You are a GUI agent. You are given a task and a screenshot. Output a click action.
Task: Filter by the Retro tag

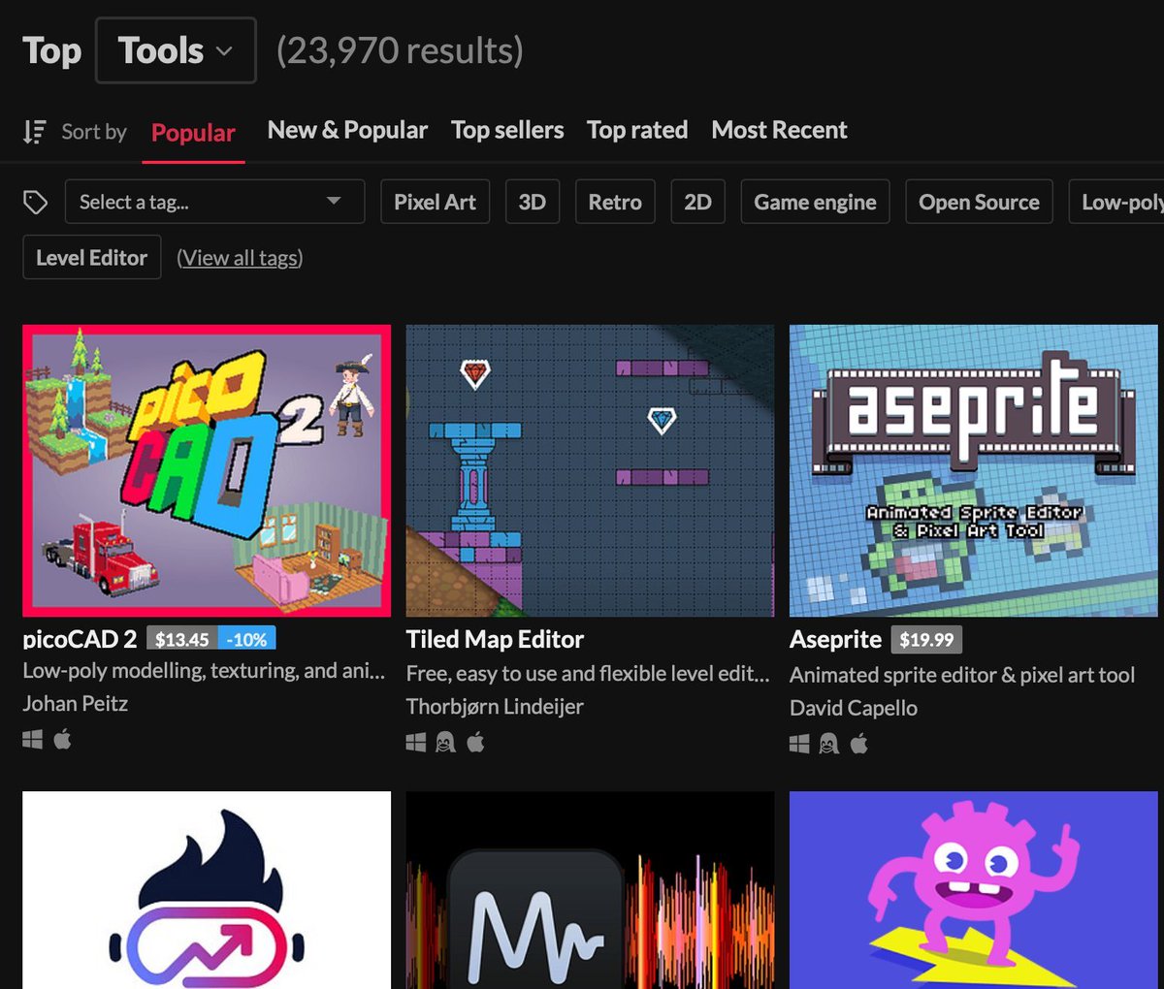(x=615, y=202)
